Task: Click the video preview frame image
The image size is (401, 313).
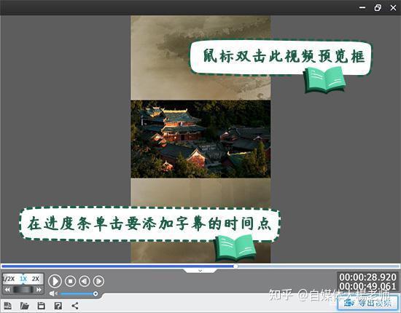Action: coord(200,139)
